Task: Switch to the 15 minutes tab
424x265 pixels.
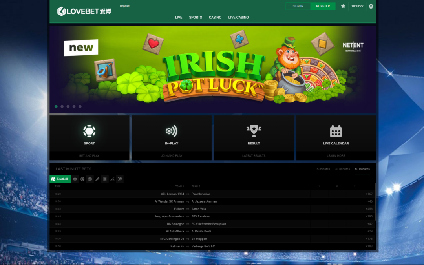Action: 323,169
